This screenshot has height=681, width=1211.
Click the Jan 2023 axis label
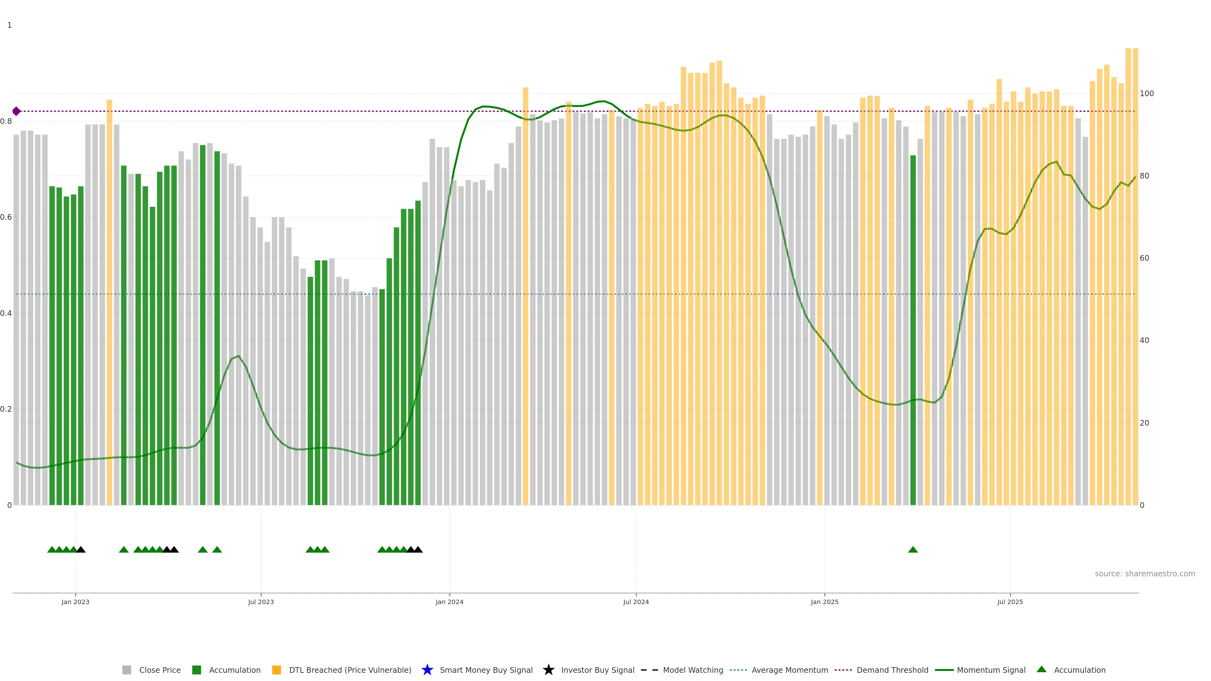click(75, 602)
